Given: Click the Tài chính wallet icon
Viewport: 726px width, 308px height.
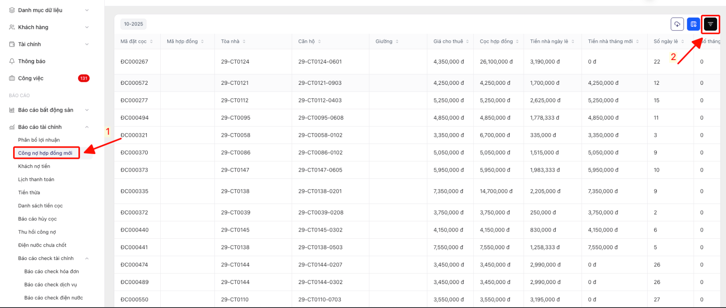Looking at the screenshot, I should click(x=12, y=44).
